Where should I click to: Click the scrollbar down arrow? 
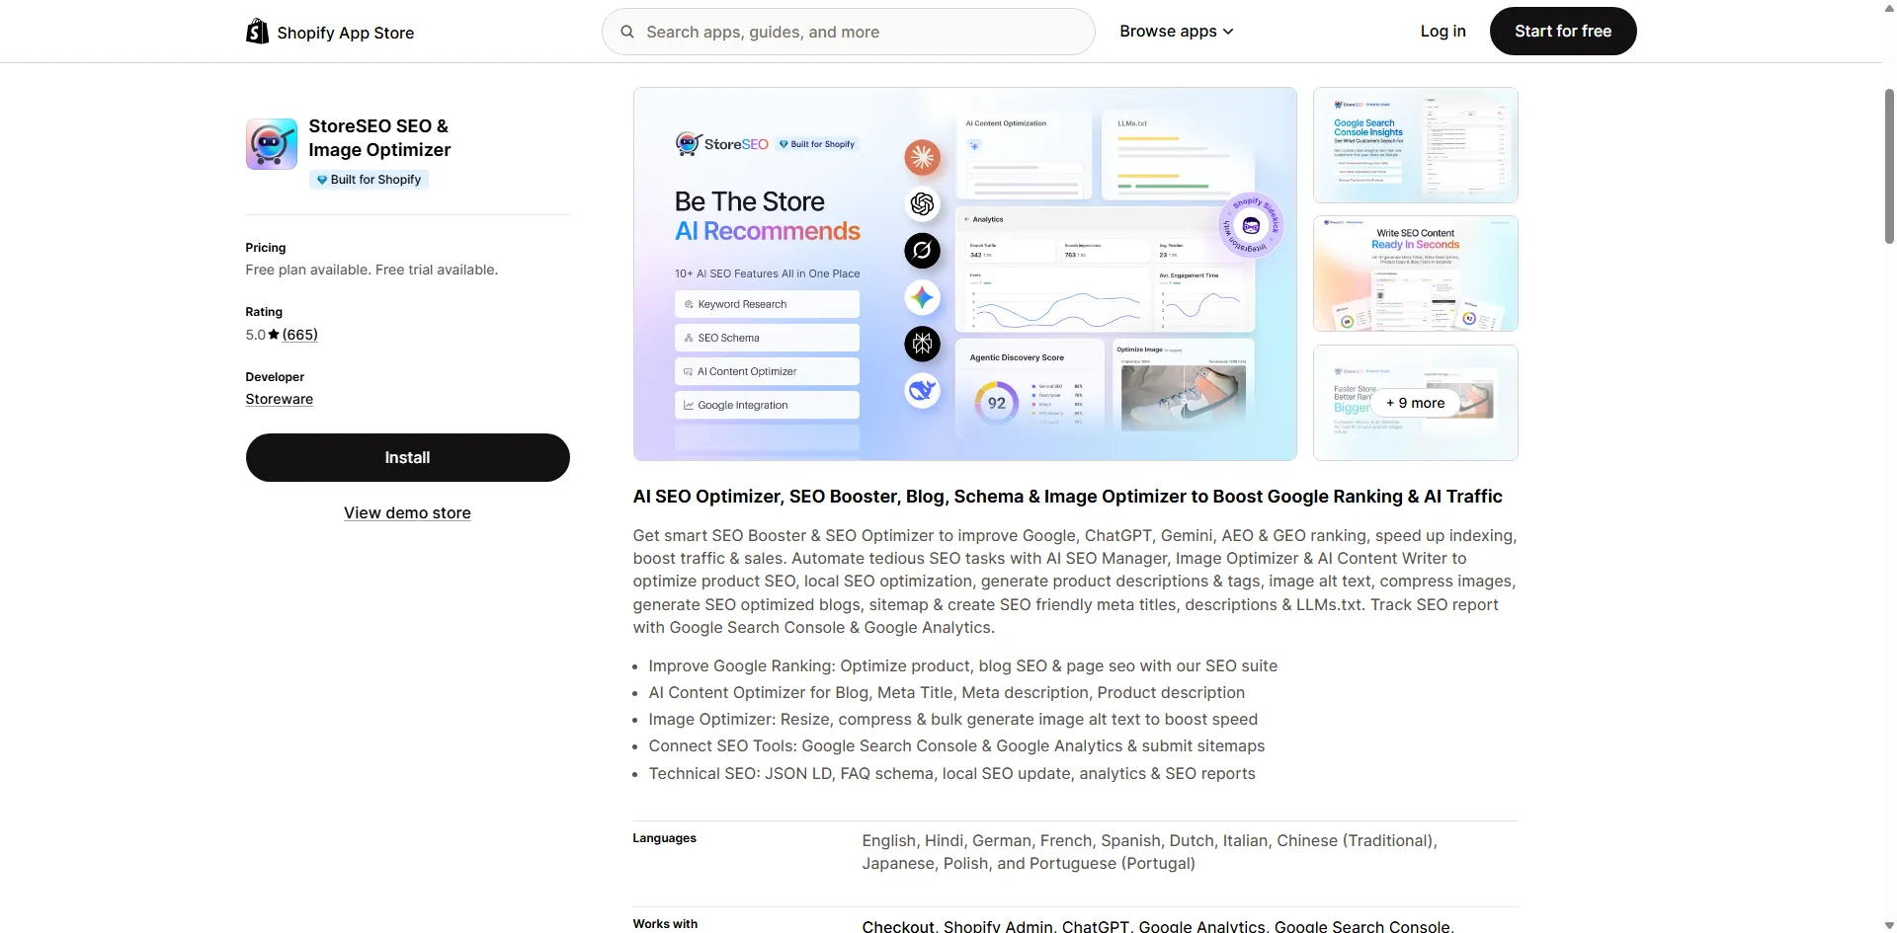[x=1889, y=926]
